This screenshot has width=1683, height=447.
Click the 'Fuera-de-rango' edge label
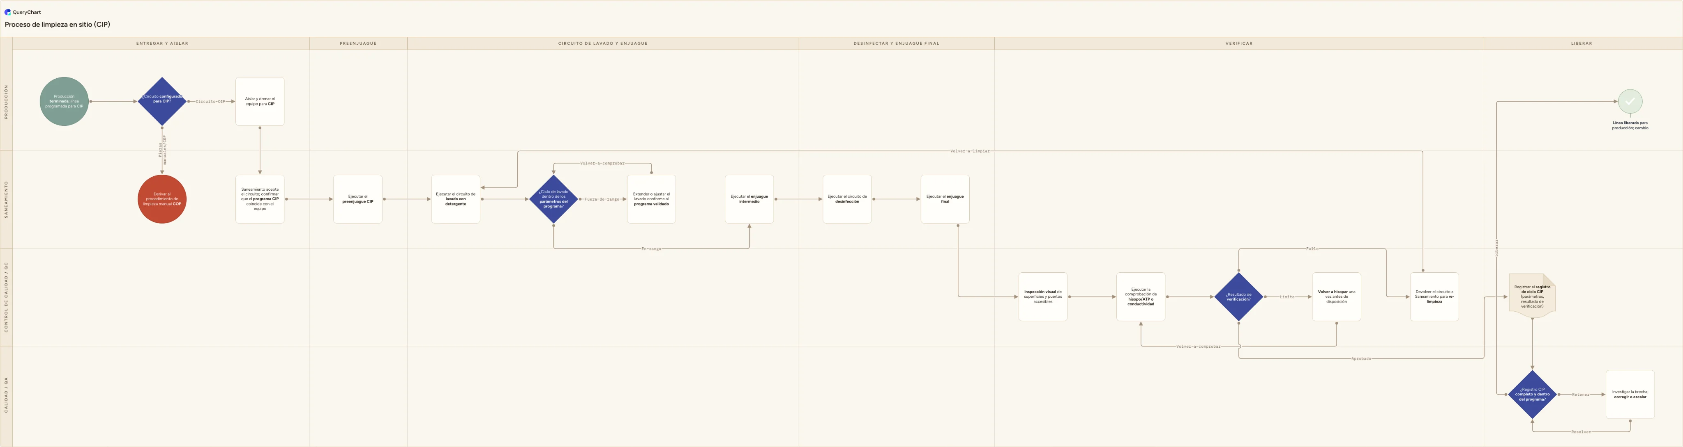602,199
